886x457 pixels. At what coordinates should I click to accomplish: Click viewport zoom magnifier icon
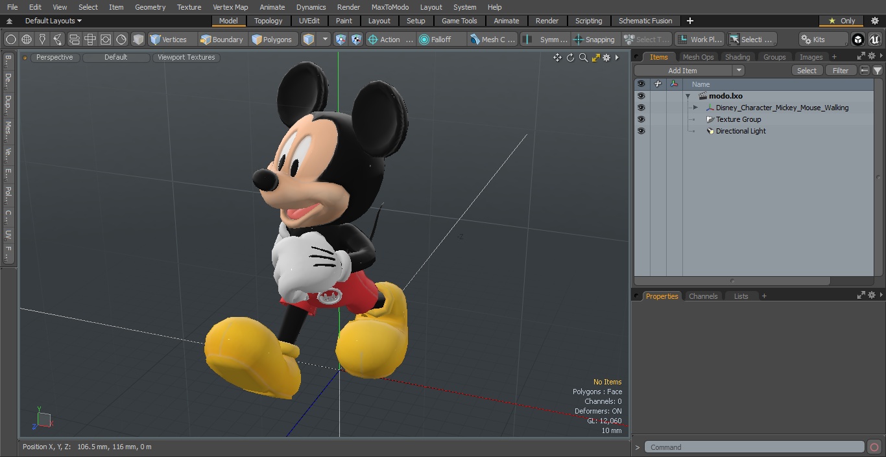tap(583, 58)
